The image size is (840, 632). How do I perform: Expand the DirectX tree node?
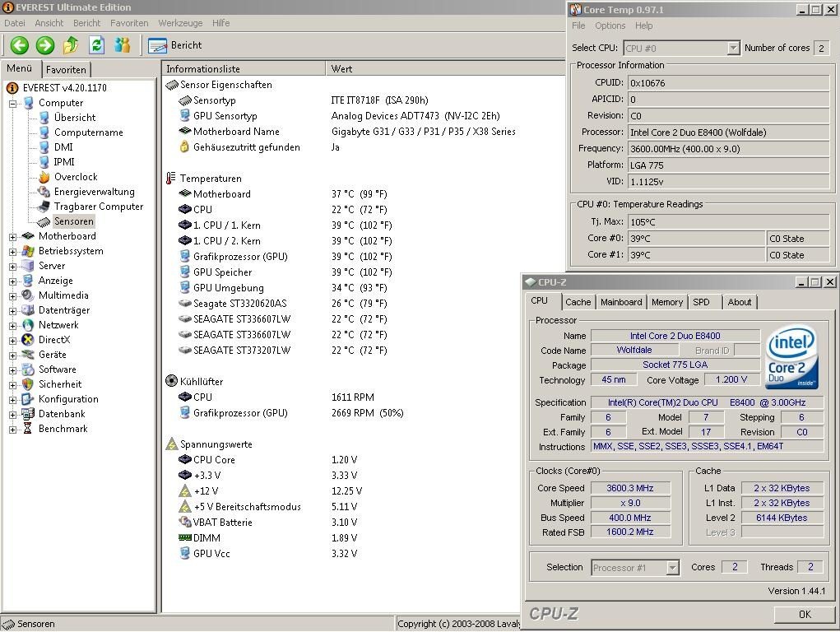click(13, 341)
